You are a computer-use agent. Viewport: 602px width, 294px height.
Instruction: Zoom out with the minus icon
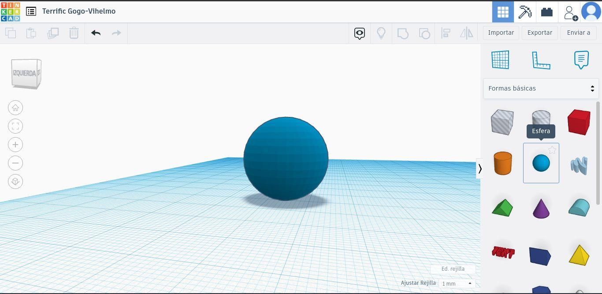coord(15,163)
